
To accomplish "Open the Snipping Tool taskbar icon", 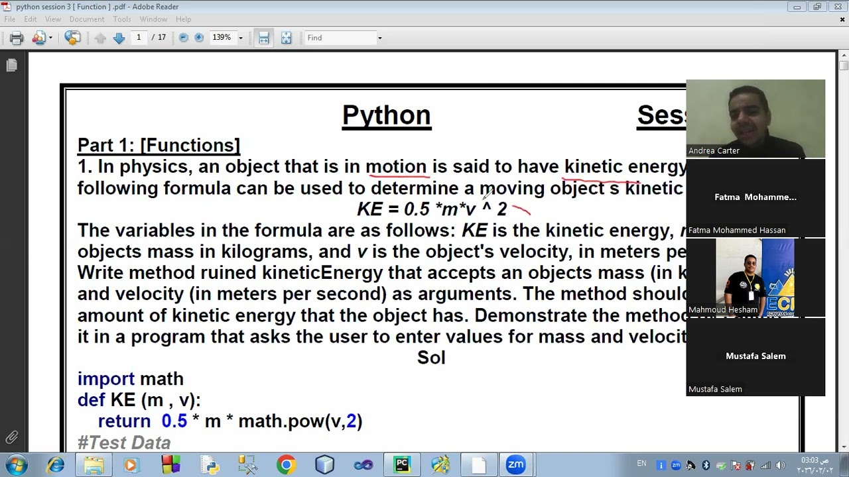I will 248,465.
